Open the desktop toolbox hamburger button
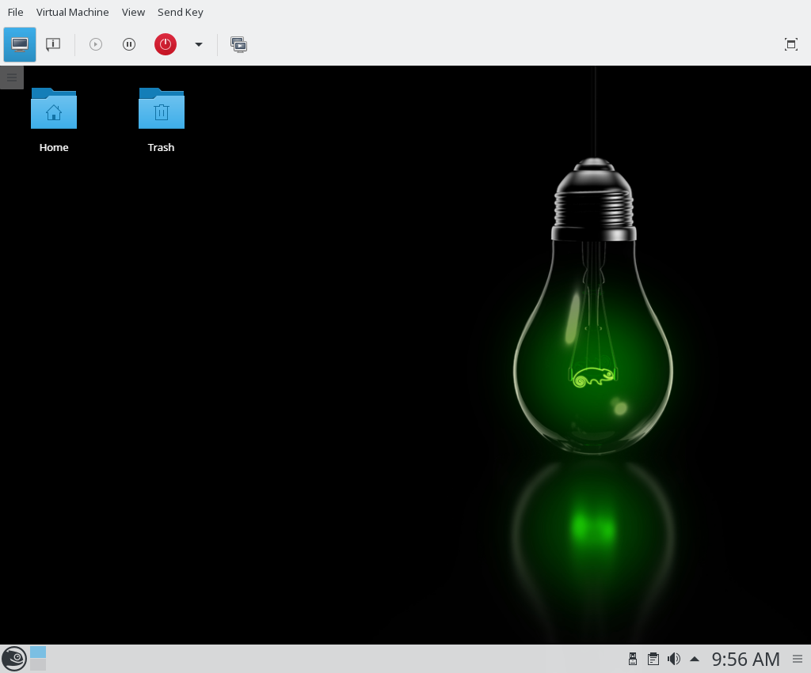 coord(11,78)
